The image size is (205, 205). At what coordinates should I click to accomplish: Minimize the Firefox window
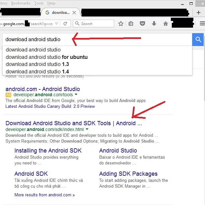coord(182,4)
